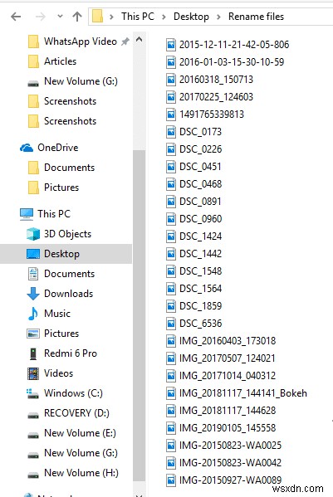Screen dimensions: 333x497
Task: Expand chevron before This PC breadcrumb
Action: pyautogui.click(x=111, y=17)
